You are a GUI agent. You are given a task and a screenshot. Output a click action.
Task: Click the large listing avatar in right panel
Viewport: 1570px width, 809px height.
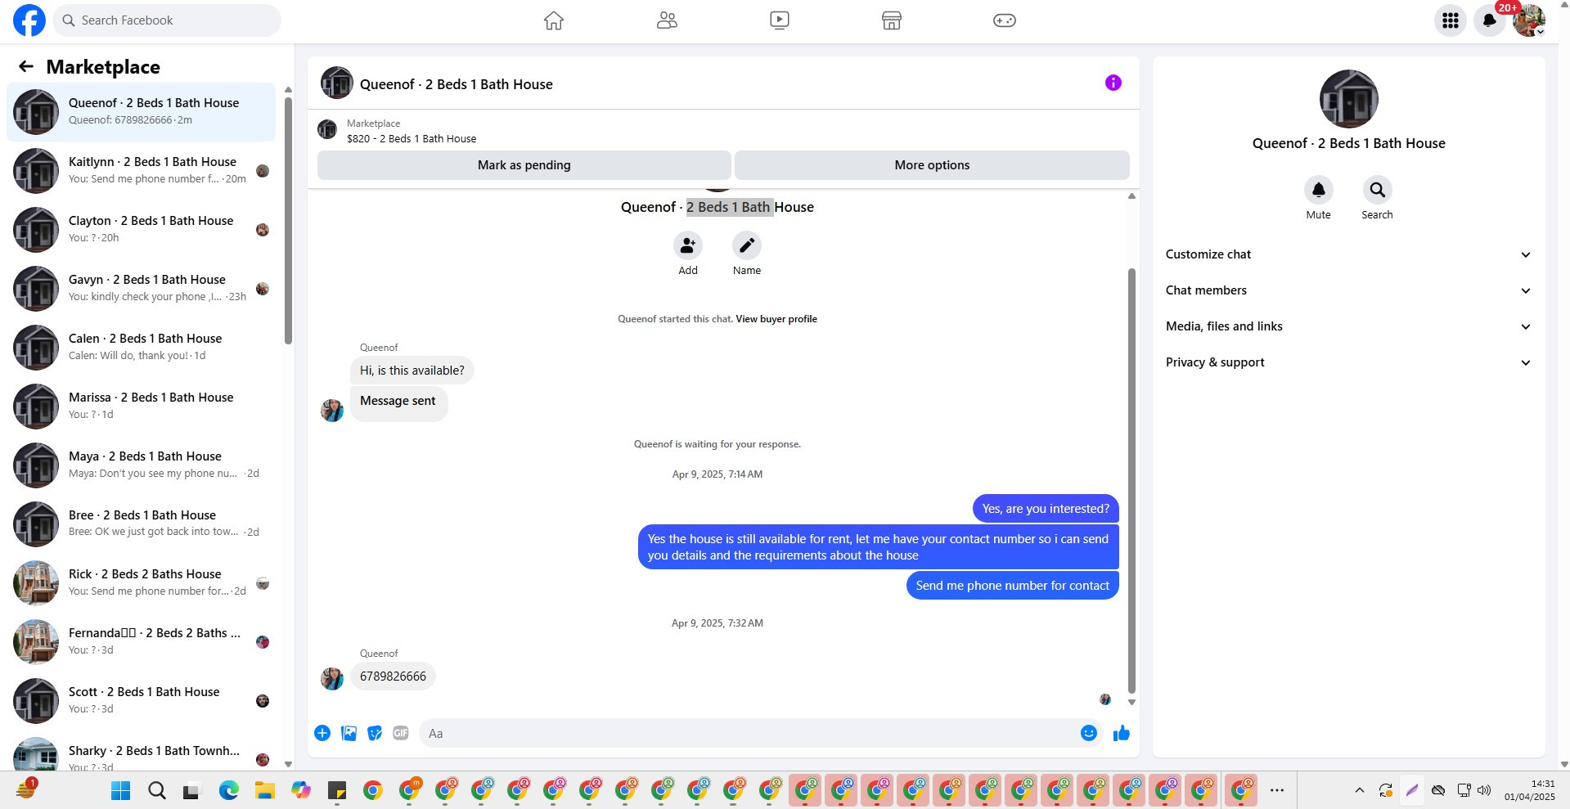click(1348, 99)
